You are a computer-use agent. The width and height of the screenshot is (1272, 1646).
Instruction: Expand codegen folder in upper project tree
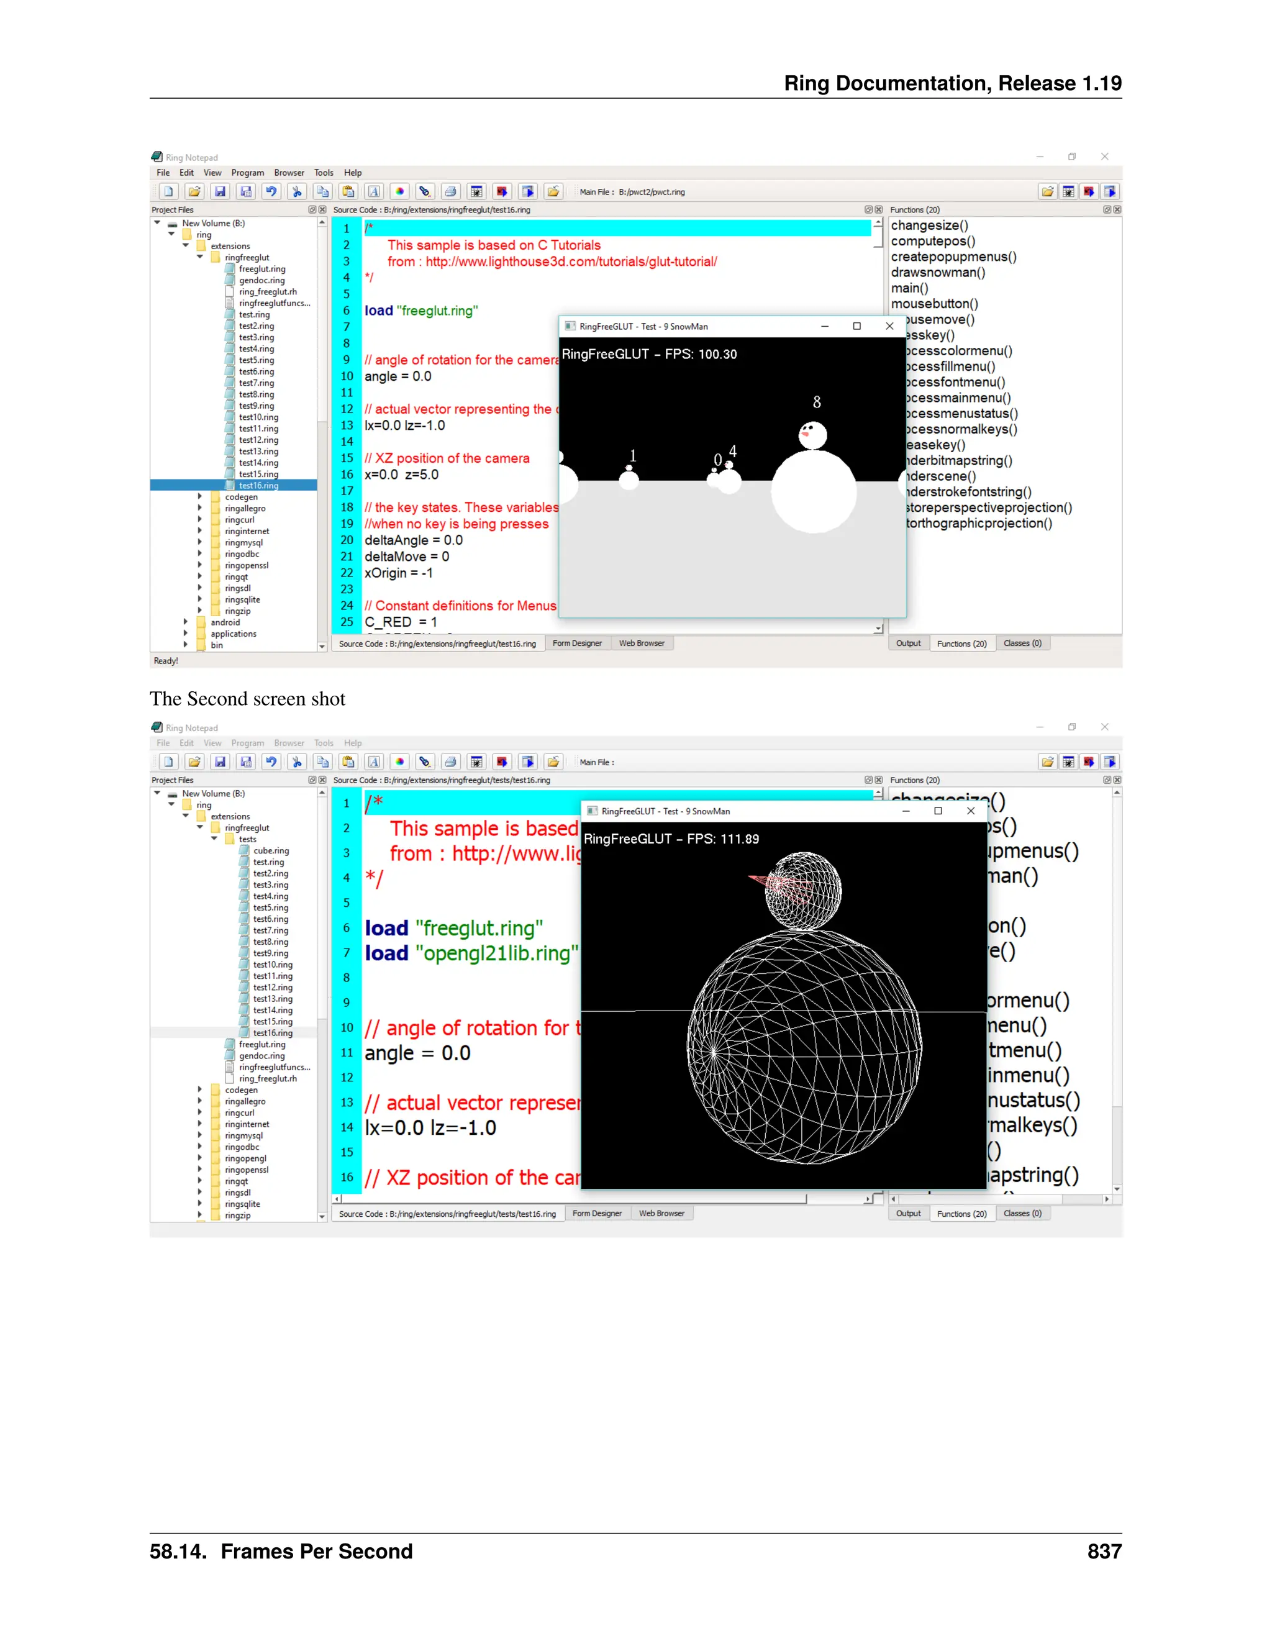coord(200,497)
